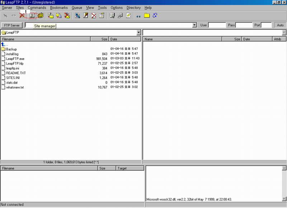
Task: Click the remote Attrib column header
Action: tap(279, 39)
